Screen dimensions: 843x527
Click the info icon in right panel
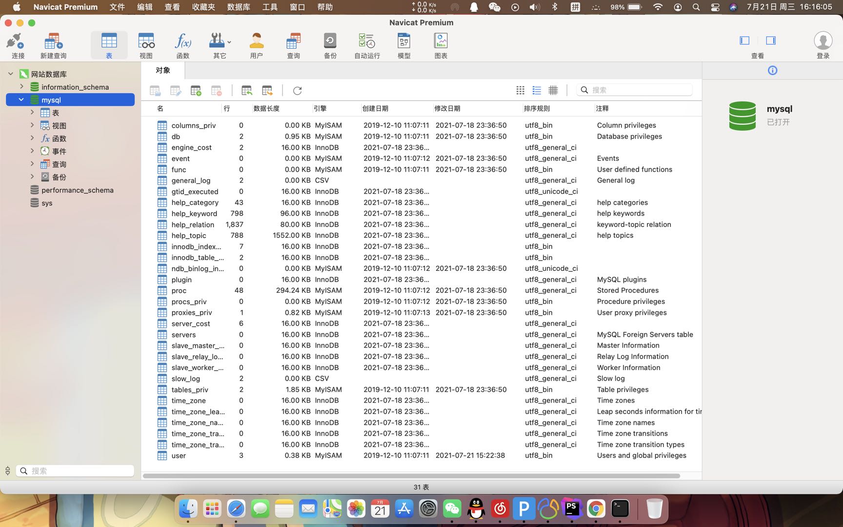click(772, 70)
